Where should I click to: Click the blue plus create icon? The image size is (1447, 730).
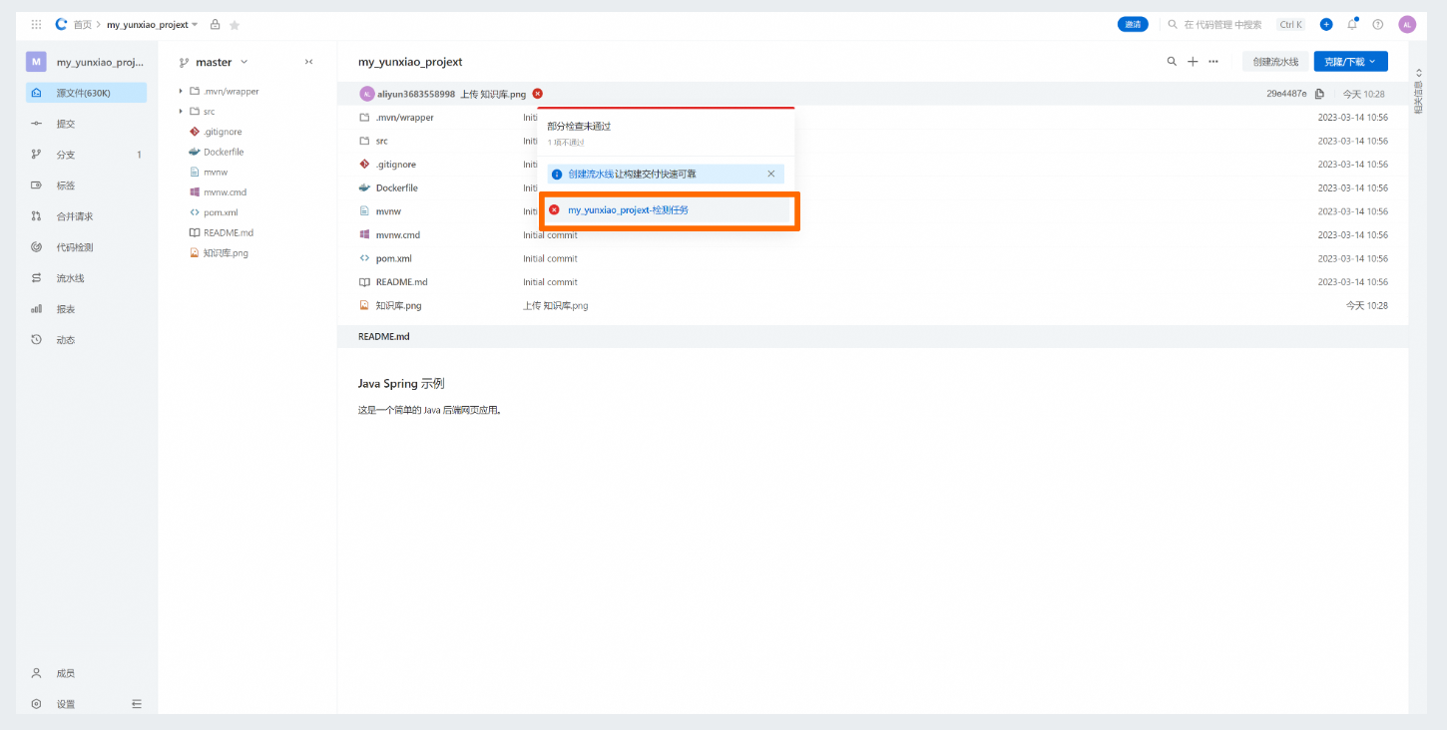pyautogui.click(x=1326, y=24)
